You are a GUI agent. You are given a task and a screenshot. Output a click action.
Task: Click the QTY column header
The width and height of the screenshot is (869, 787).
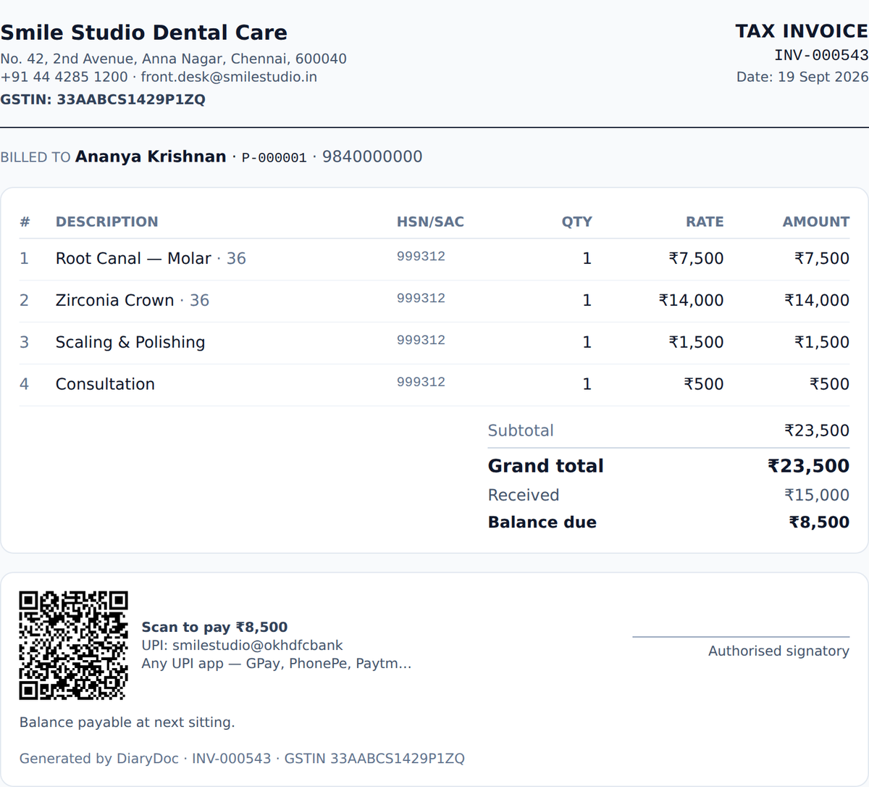pyautogui.click(x=576, y=222)
